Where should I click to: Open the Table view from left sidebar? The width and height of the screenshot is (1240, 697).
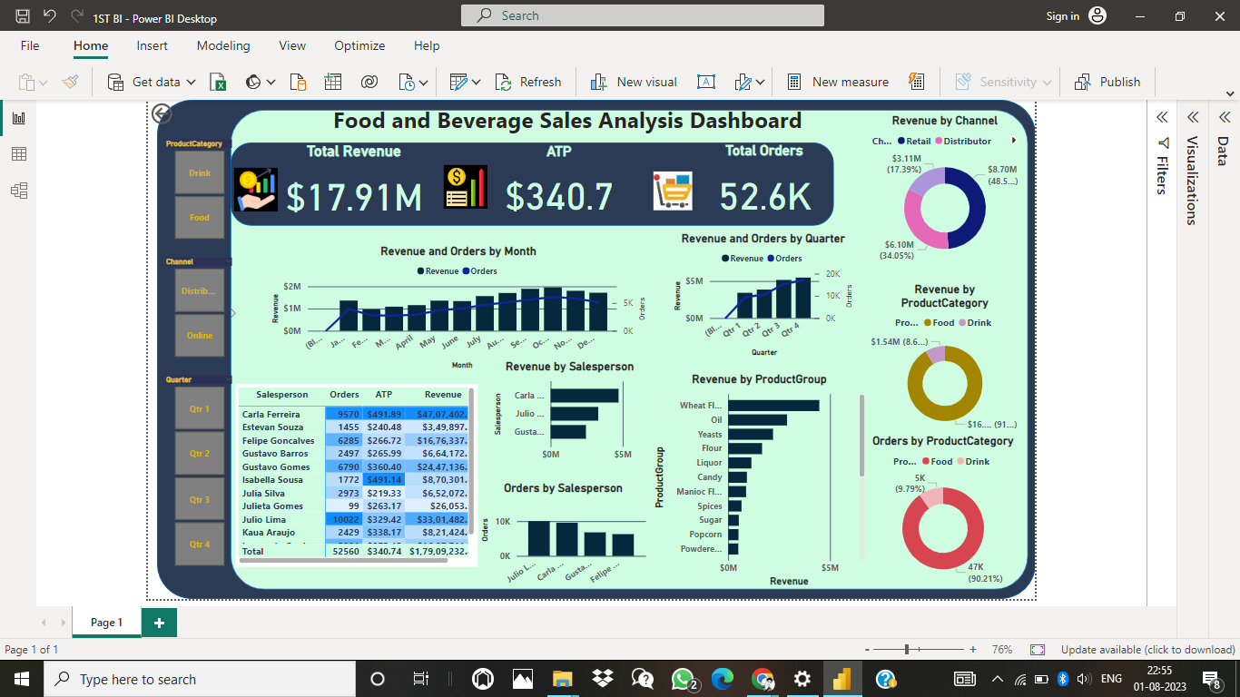tap(18, 153)
